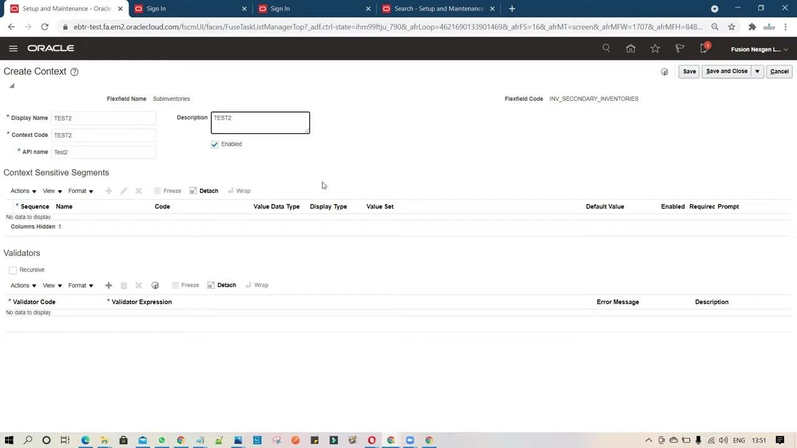Add a Context Sensitive Segment with plus icon

pos(108,191)
